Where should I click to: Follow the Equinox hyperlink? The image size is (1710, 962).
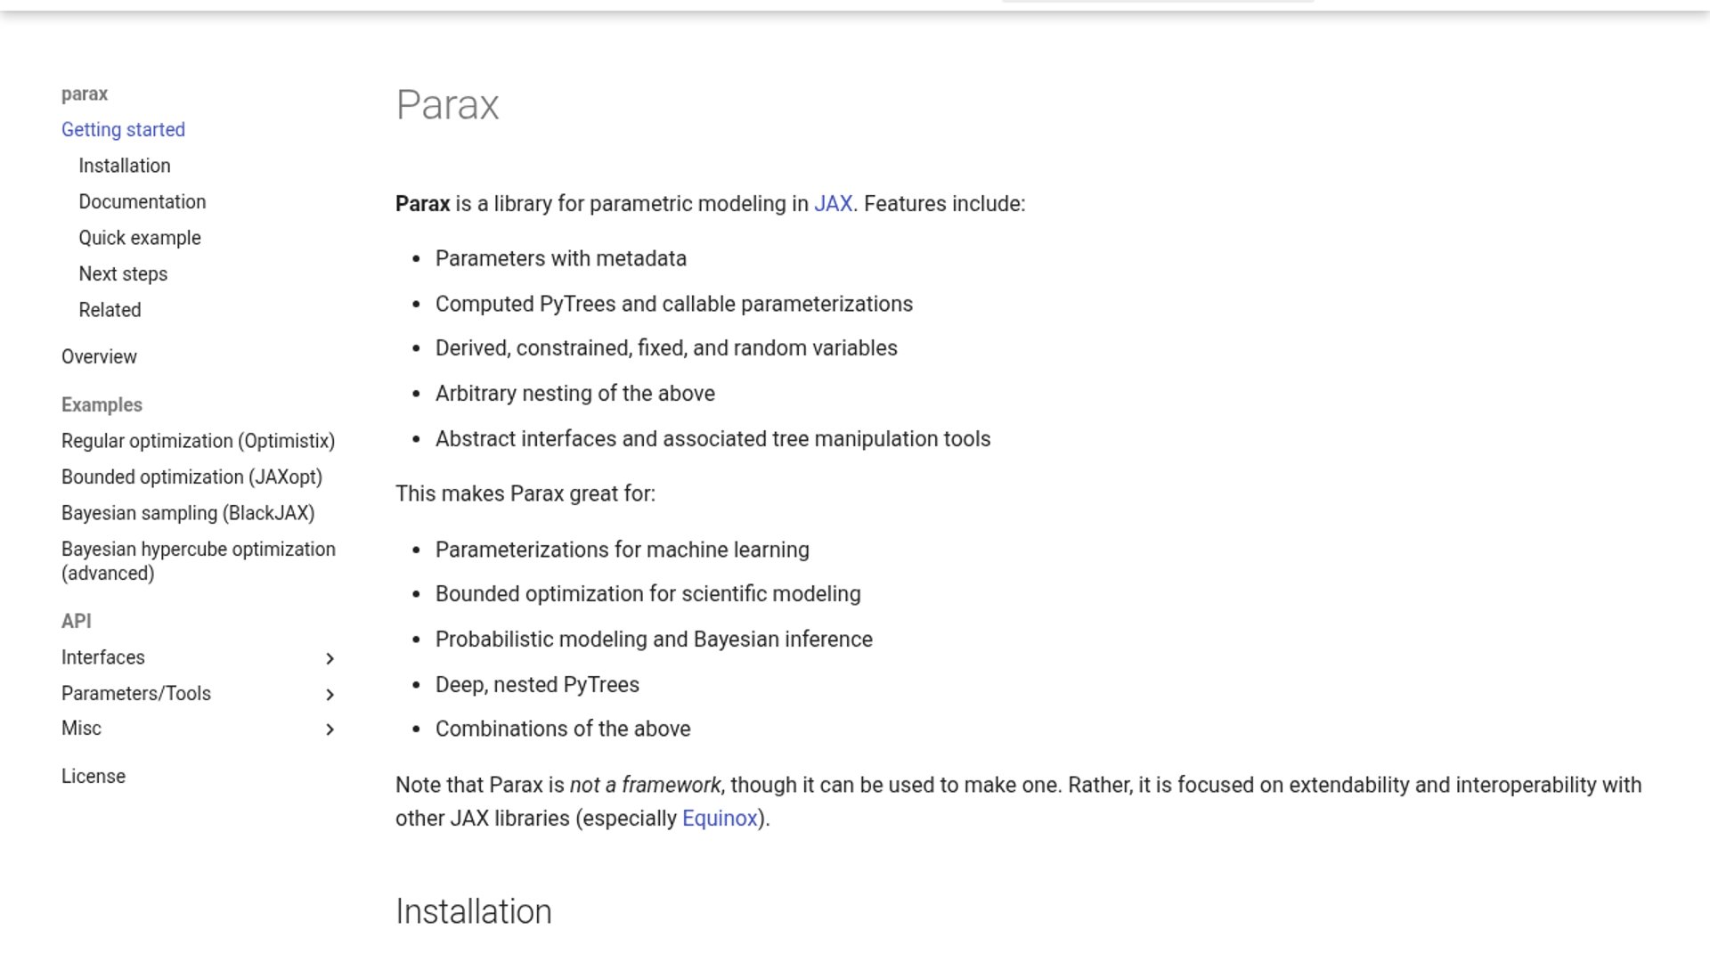720,819
